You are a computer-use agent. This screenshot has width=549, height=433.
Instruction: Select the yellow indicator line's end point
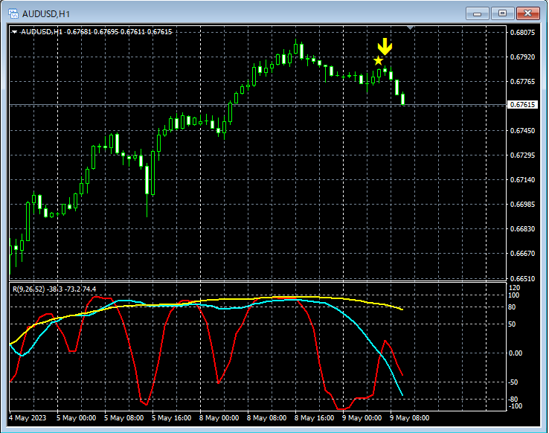click(x=402, y=309)
